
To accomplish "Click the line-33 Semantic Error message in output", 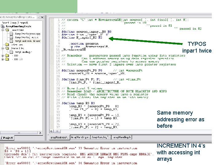I will [x=71, y=148].
